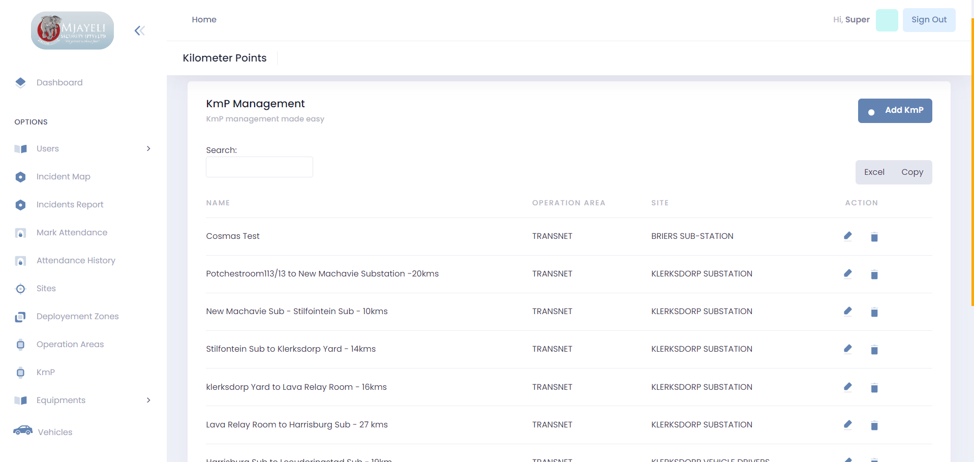The image size is (974, 462).
Task: Delete the Cosmas Test row via trash icon
Action: tap(874, 237)
